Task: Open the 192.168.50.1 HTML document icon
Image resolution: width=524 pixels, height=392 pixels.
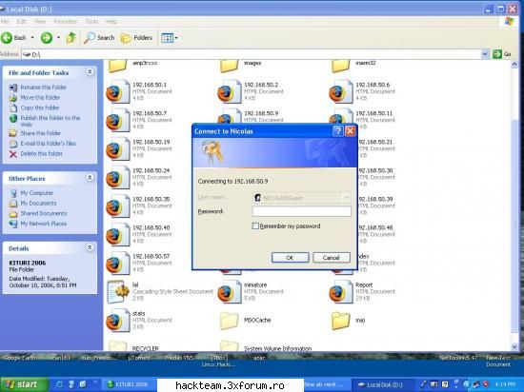Action: point(117,91)
